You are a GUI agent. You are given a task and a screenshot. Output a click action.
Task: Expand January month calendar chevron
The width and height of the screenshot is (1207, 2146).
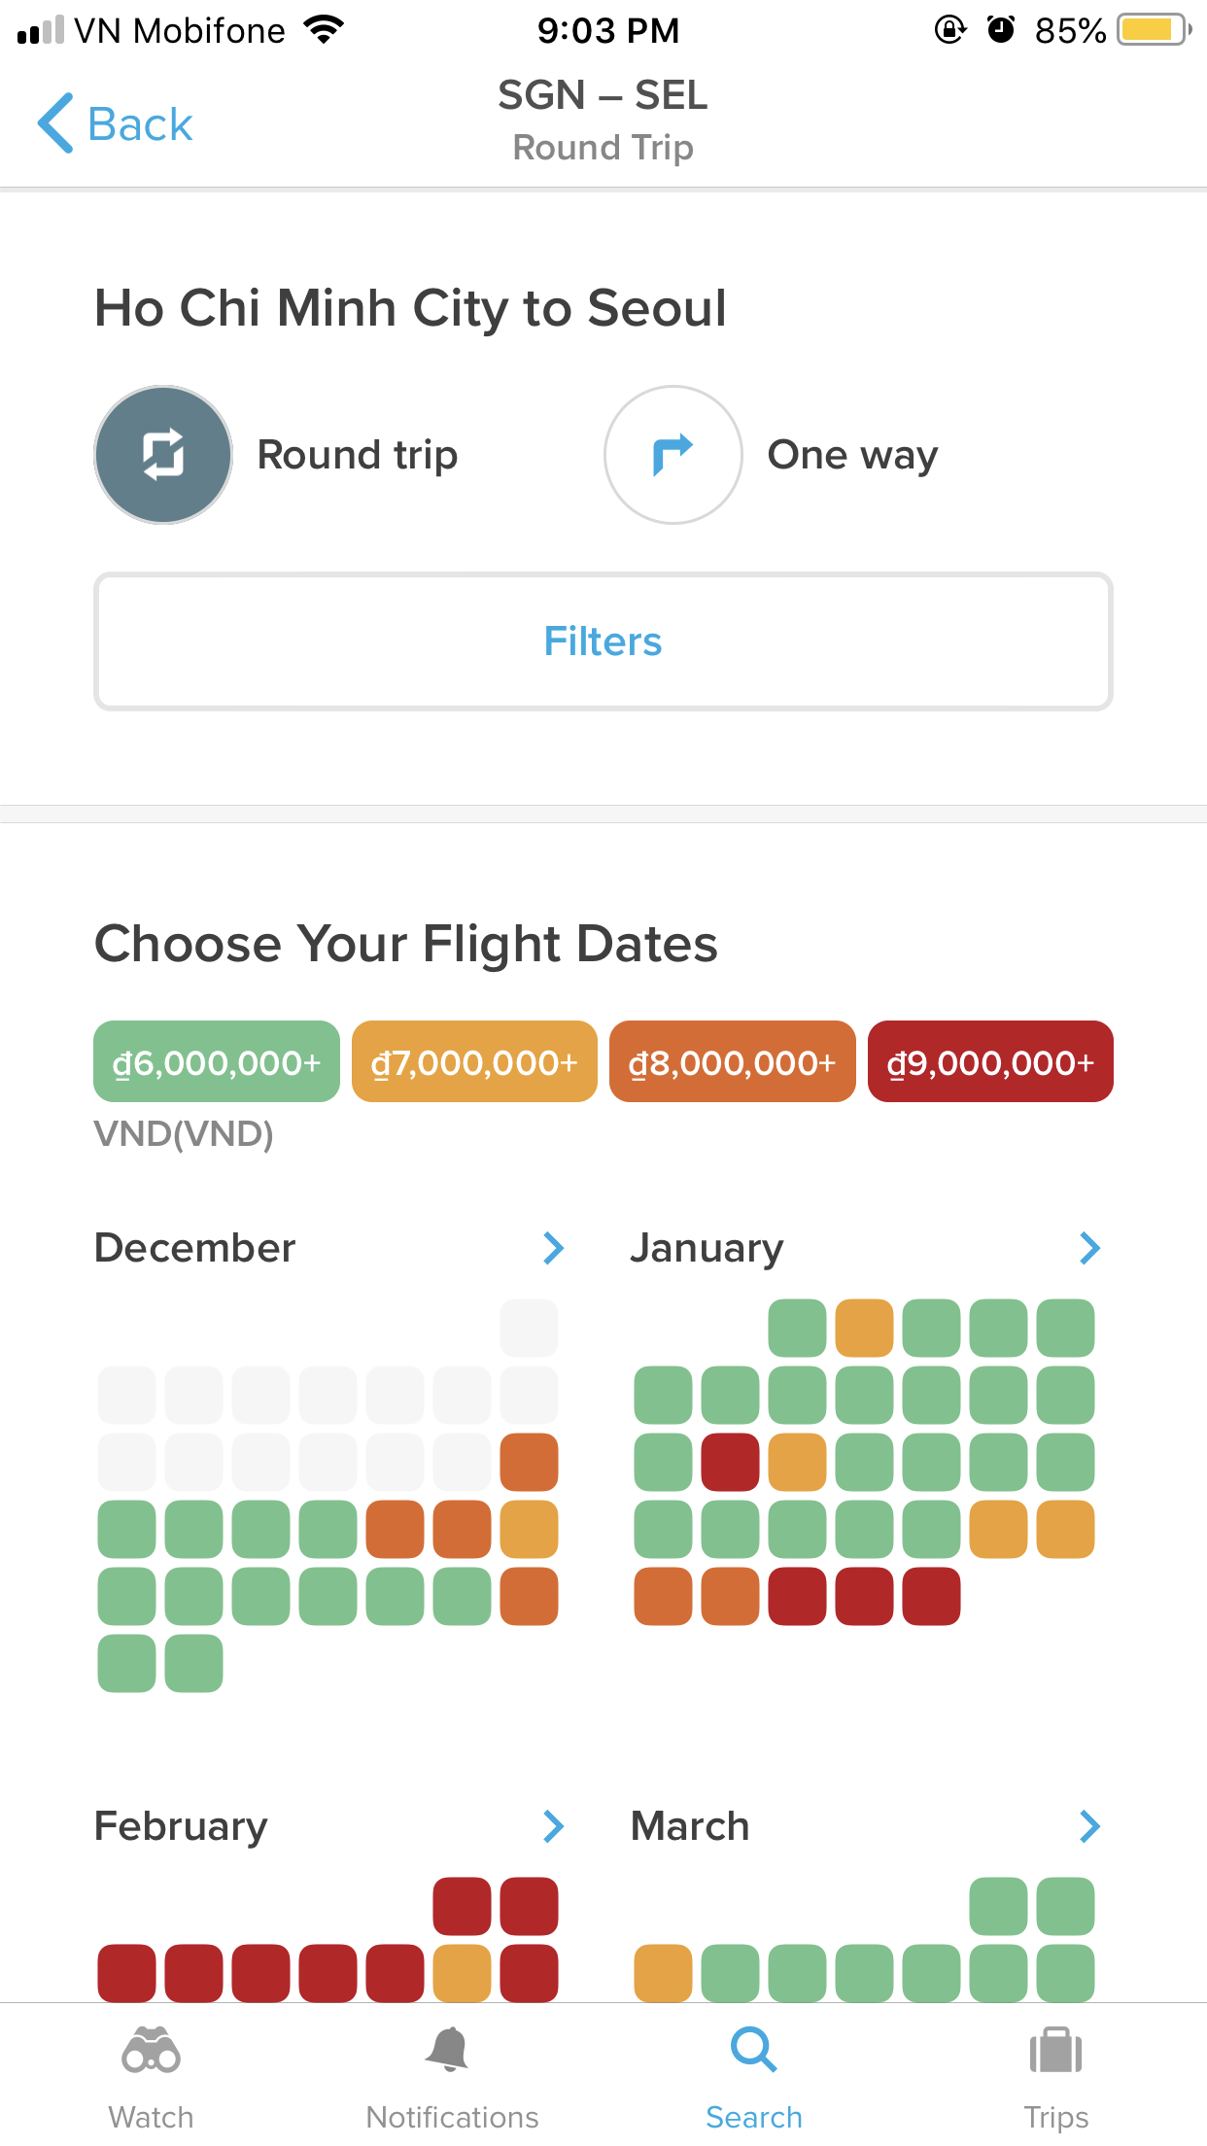click(x=1089, y=1248)
